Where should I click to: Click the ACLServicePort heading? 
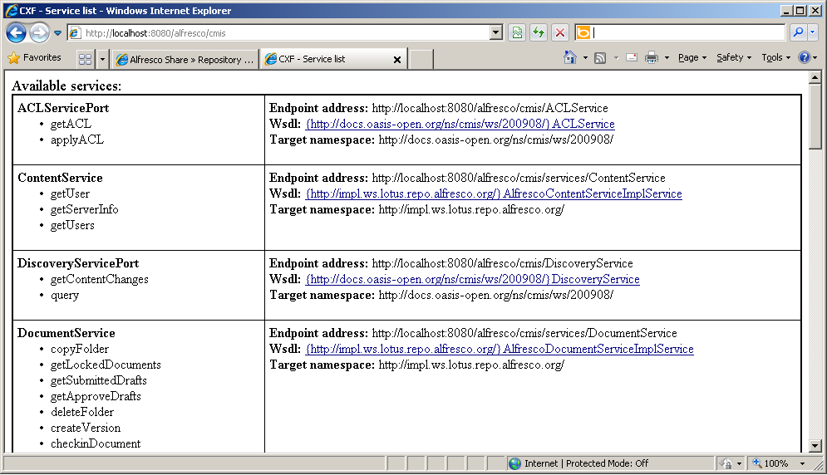tap(63, 108)
